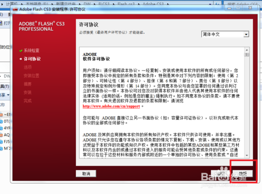Image resolution: width=262 pixels, height=194 pixels.
Task: Click the 必须接受《最终用户许可协议》才能继续 notice
Action: coord(112,32)
